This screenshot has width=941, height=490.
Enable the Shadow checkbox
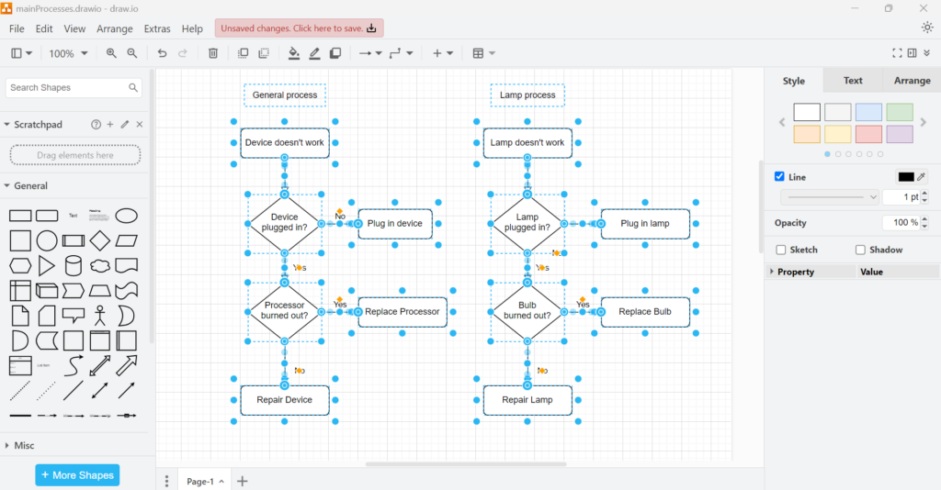click(860, 250)
